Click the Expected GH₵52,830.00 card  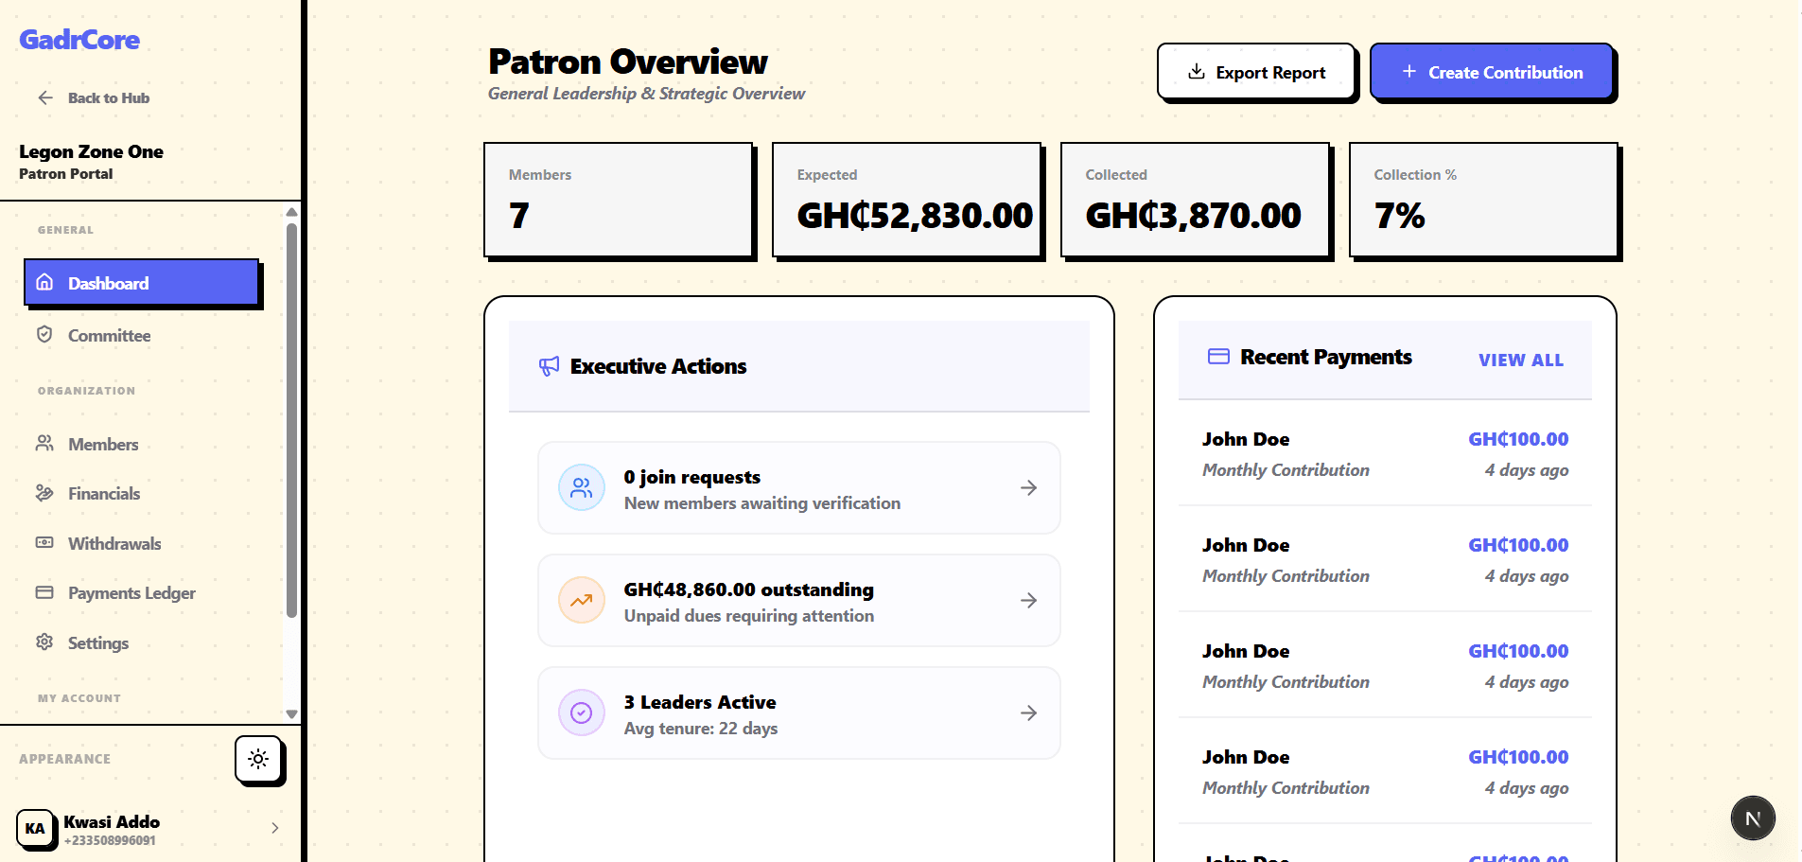pyautogui.click(x=906, y=200)
